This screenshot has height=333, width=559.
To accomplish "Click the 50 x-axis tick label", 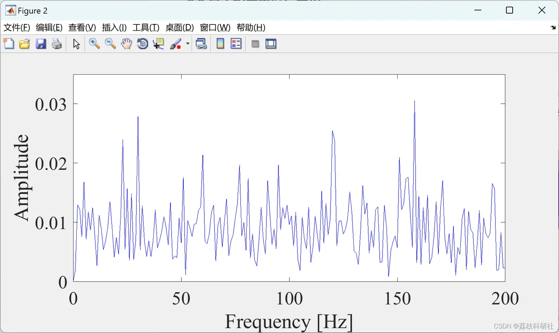I will 181,298.
